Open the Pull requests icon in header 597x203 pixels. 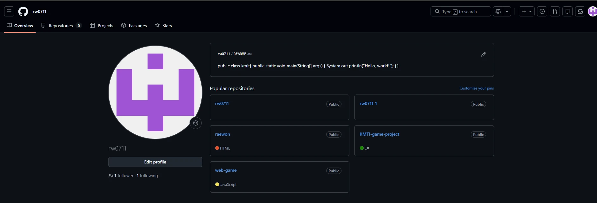tap(555, 11)
